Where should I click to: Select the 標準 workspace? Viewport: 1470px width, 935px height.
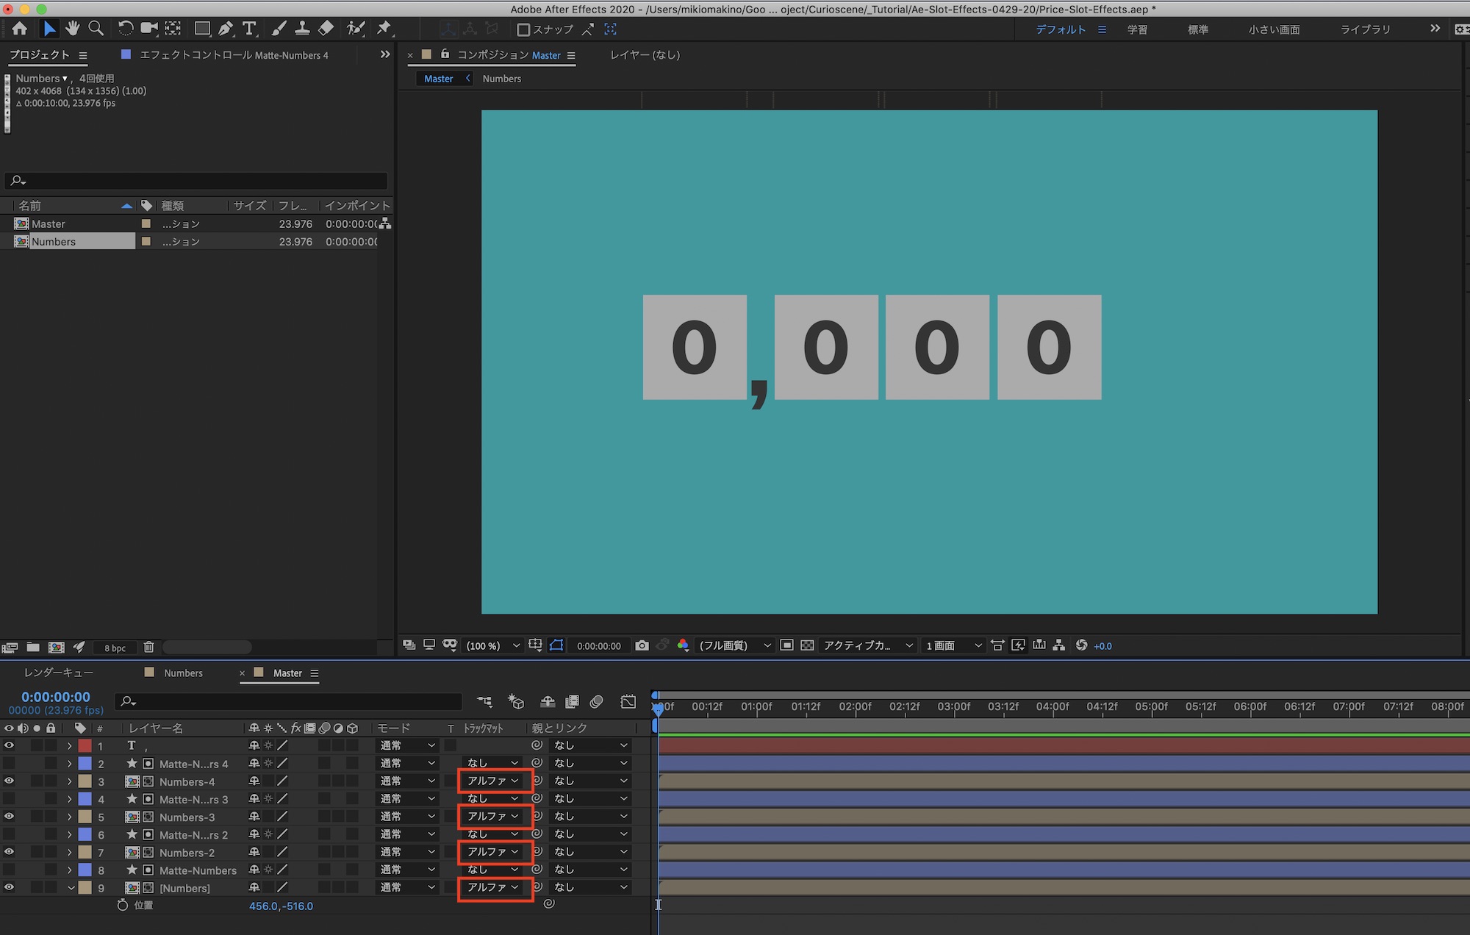pyautogui.click(x=1197, y=29)
